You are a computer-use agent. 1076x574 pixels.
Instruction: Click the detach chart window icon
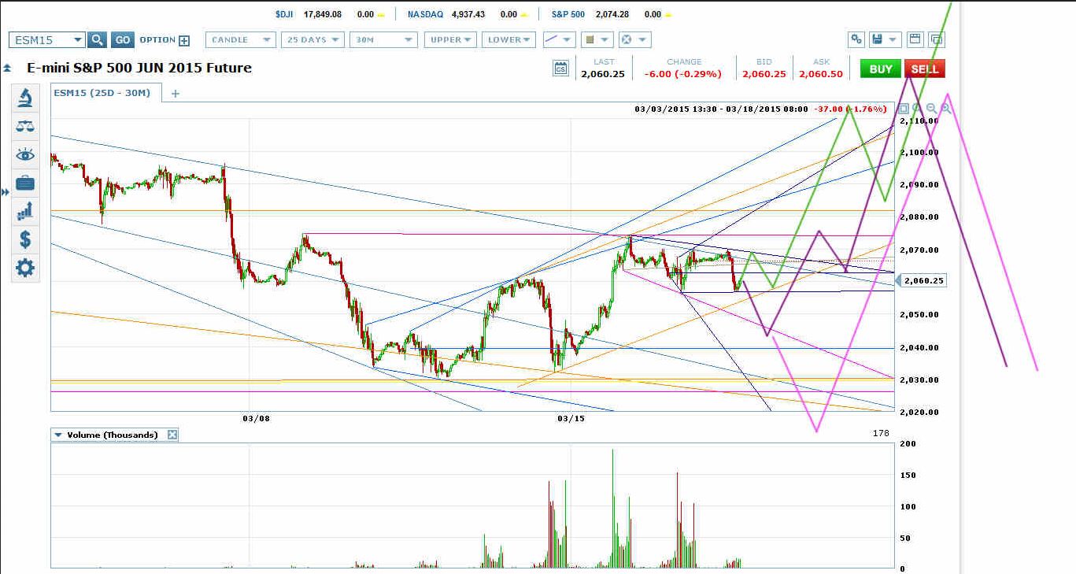tap(937, 39)
